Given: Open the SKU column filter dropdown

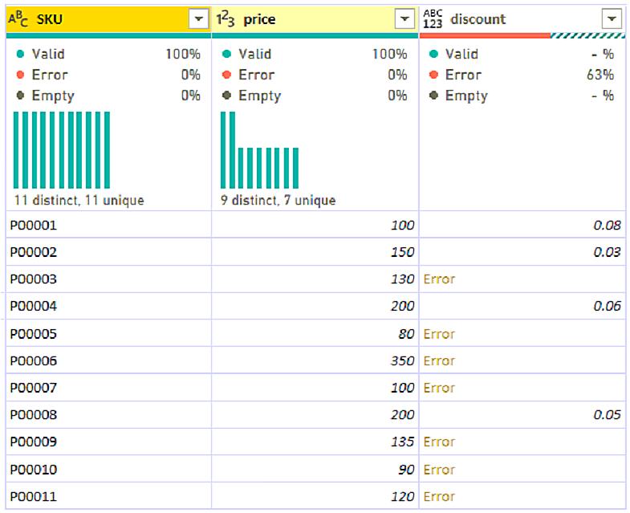Looking at the screenshot, I should (198, 19).
